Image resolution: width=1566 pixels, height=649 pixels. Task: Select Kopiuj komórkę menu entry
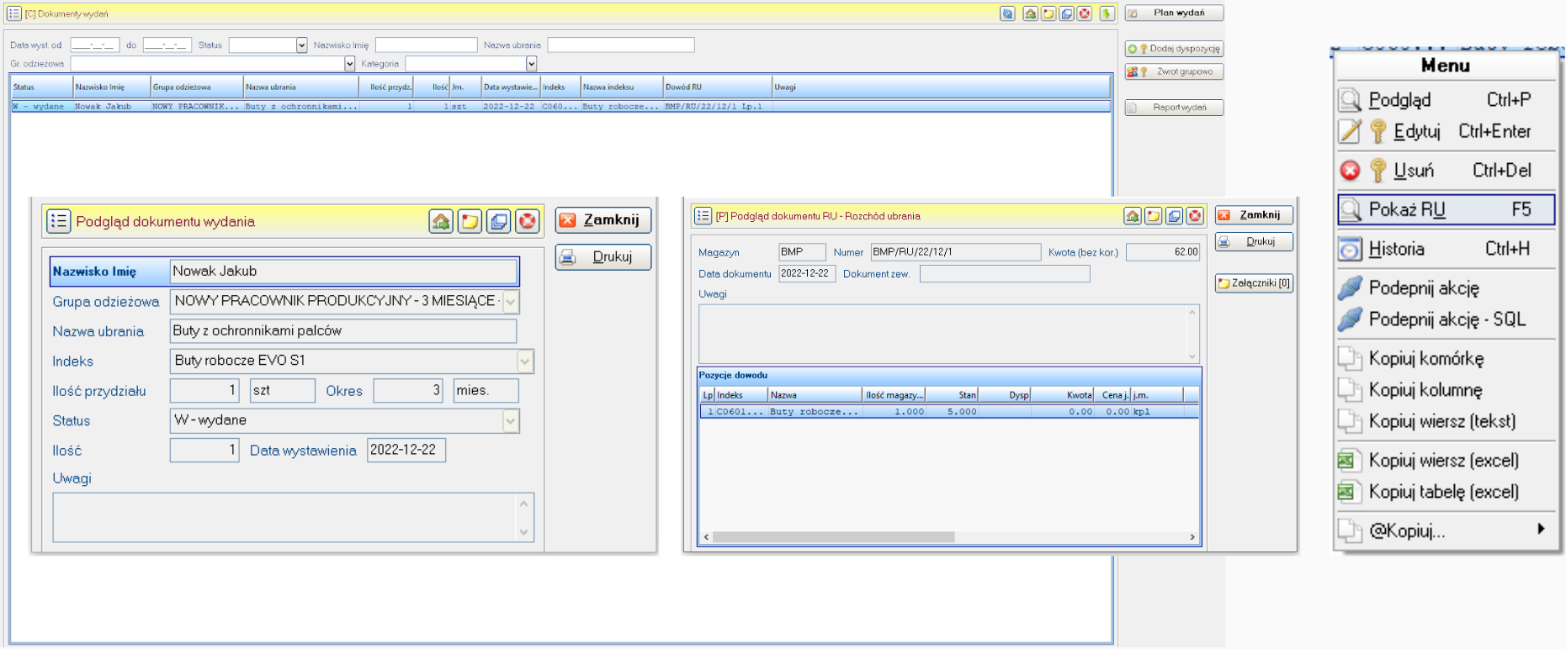point(1446,359)
